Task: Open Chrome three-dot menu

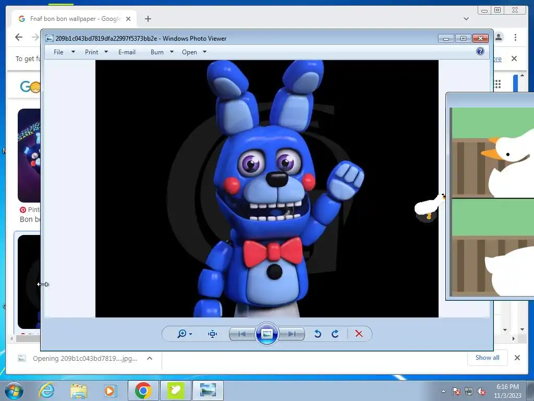Action: (516, 37)
